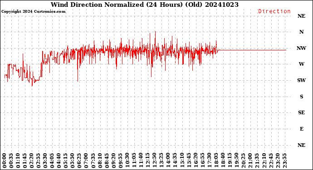Click the "21:35" time axis label
Image resolution: width=313 pixels, height=170 pixels.
click(257, 161)
